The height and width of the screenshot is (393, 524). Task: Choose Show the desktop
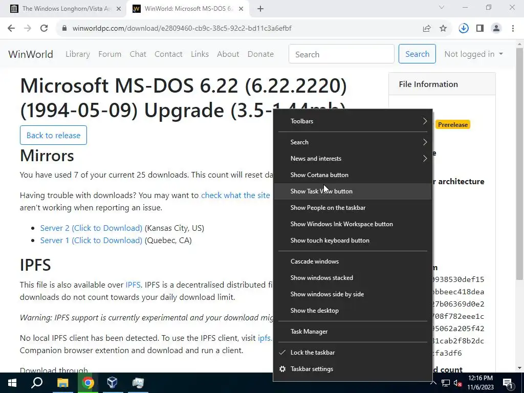(x=353, y=311)
